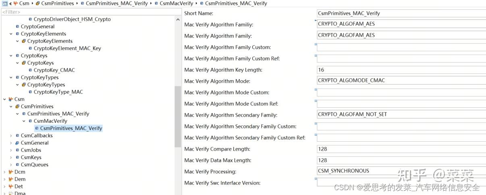Expand the CsmKeys tree node
Viewport: 486px width, 195px height.
click(11, 157)
